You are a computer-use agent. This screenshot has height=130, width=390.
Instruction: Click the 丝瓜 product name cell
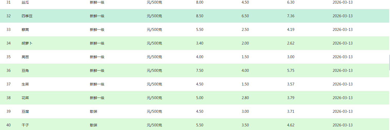(25, 2)
